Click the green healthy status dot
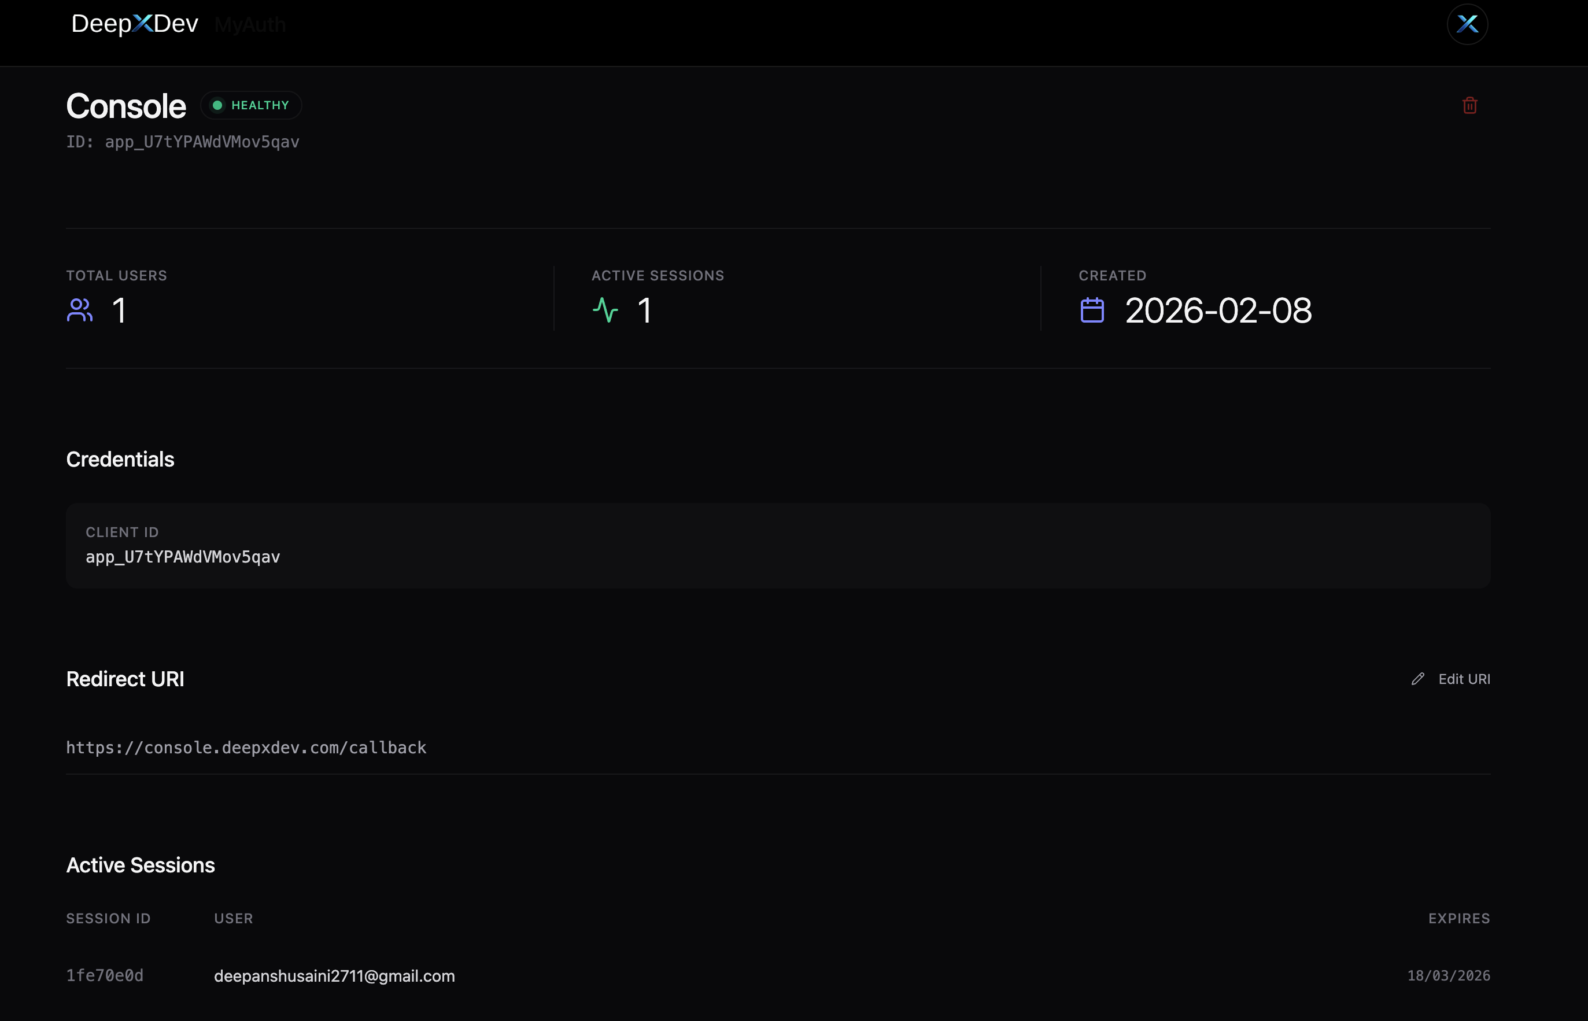The image size is (1588, 1021). tap(217, 105)
